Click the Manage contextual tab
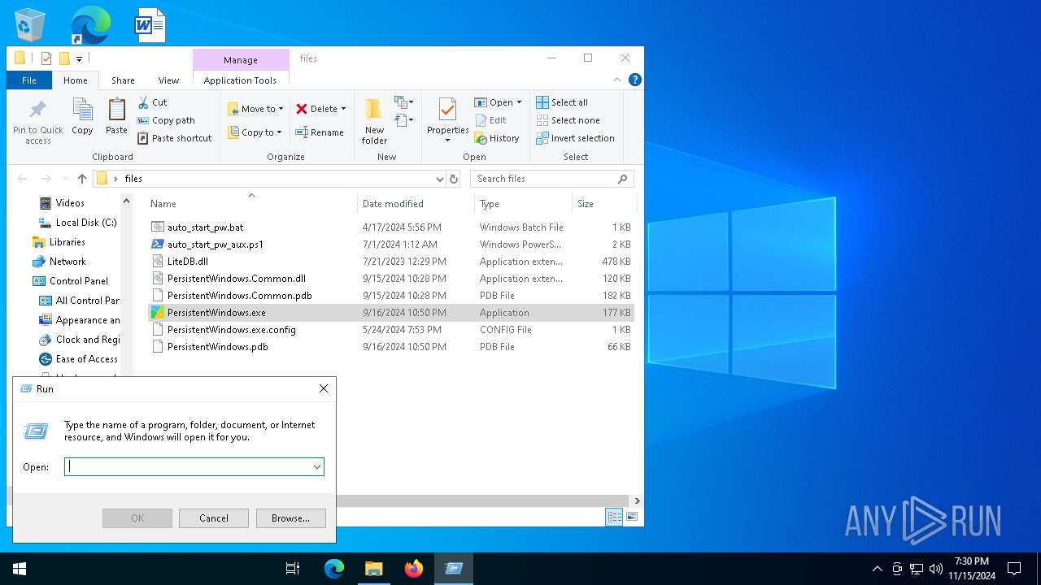1041x585 pixels. click(241, 60)
